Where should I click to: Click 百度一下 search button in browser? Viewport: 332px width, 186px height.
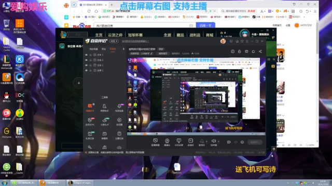pyautogui.click(x=205, y=25)
